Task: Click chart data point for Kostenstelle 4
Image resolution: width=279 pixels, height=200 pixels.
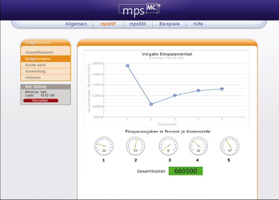Action: click(198, 91)
